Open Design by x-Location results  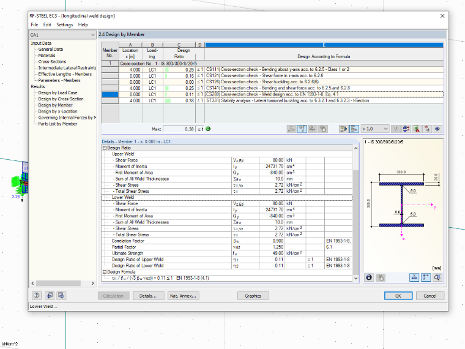coord(58,111)
